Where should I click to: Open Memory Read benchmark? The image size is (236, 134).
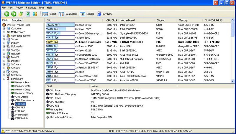[x=23, y=82]
